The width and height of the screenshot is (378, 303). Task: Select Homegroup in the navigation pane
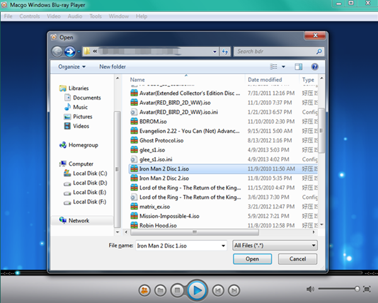(x=79, y=145)
